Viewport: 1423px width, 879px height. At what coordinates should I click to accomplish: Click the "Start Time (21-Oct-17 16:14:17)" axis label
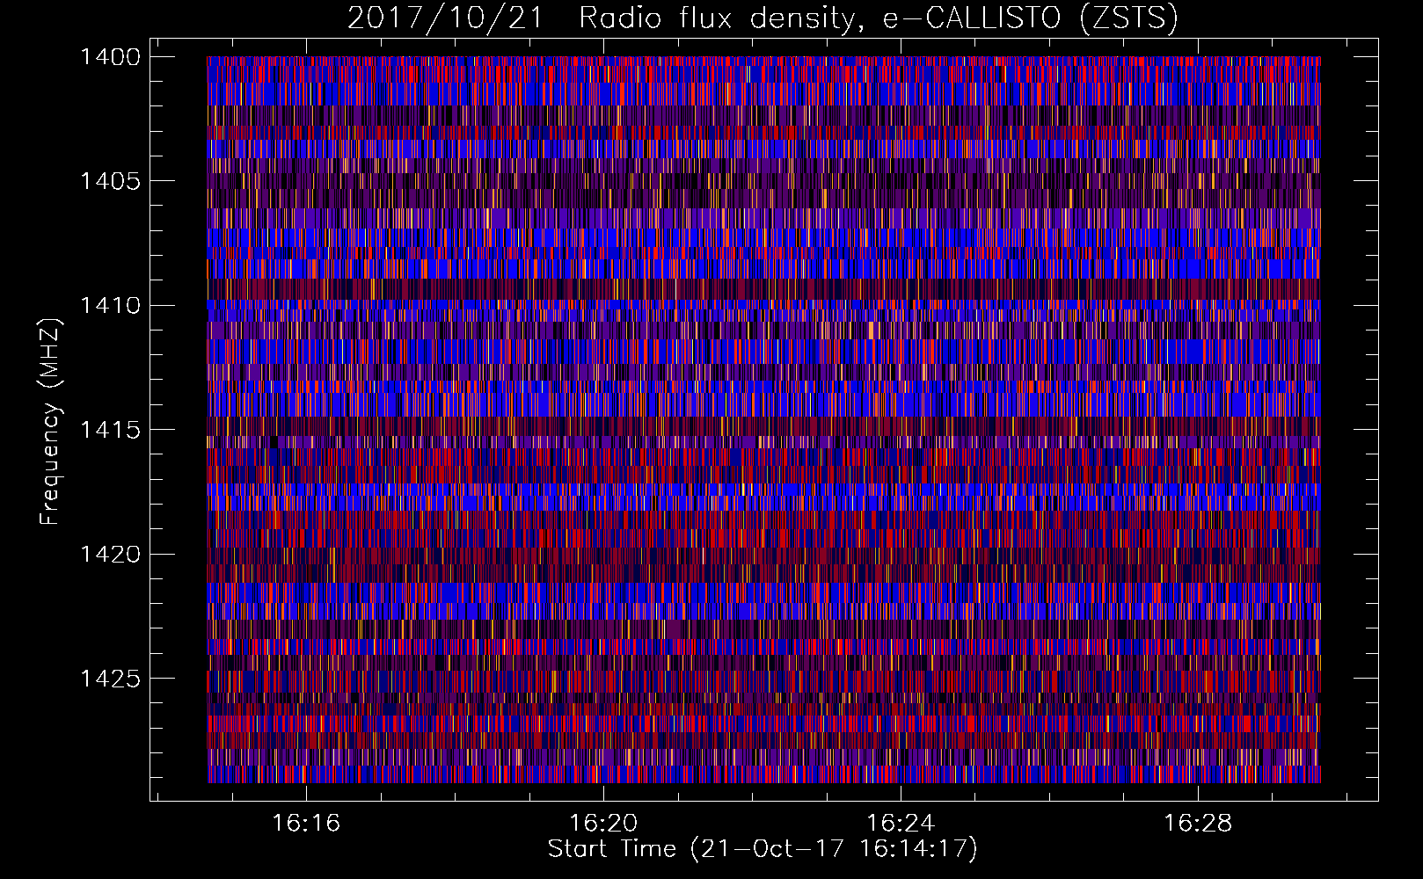pyautogui.click(x=763, y=849)
